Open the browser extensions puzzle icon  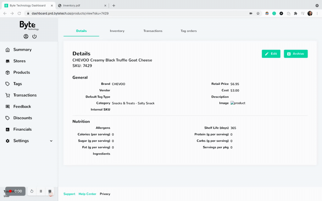(296, 13)
